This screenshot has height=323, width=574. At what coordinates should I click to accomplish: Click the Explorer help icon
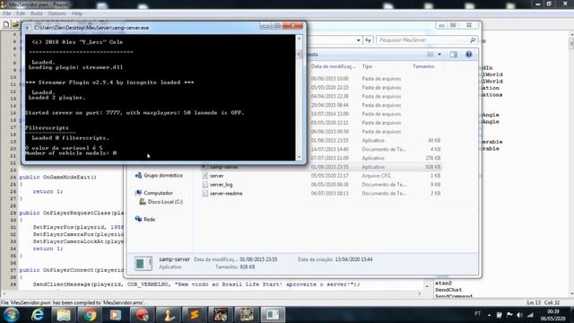click(x=468, y=55)
